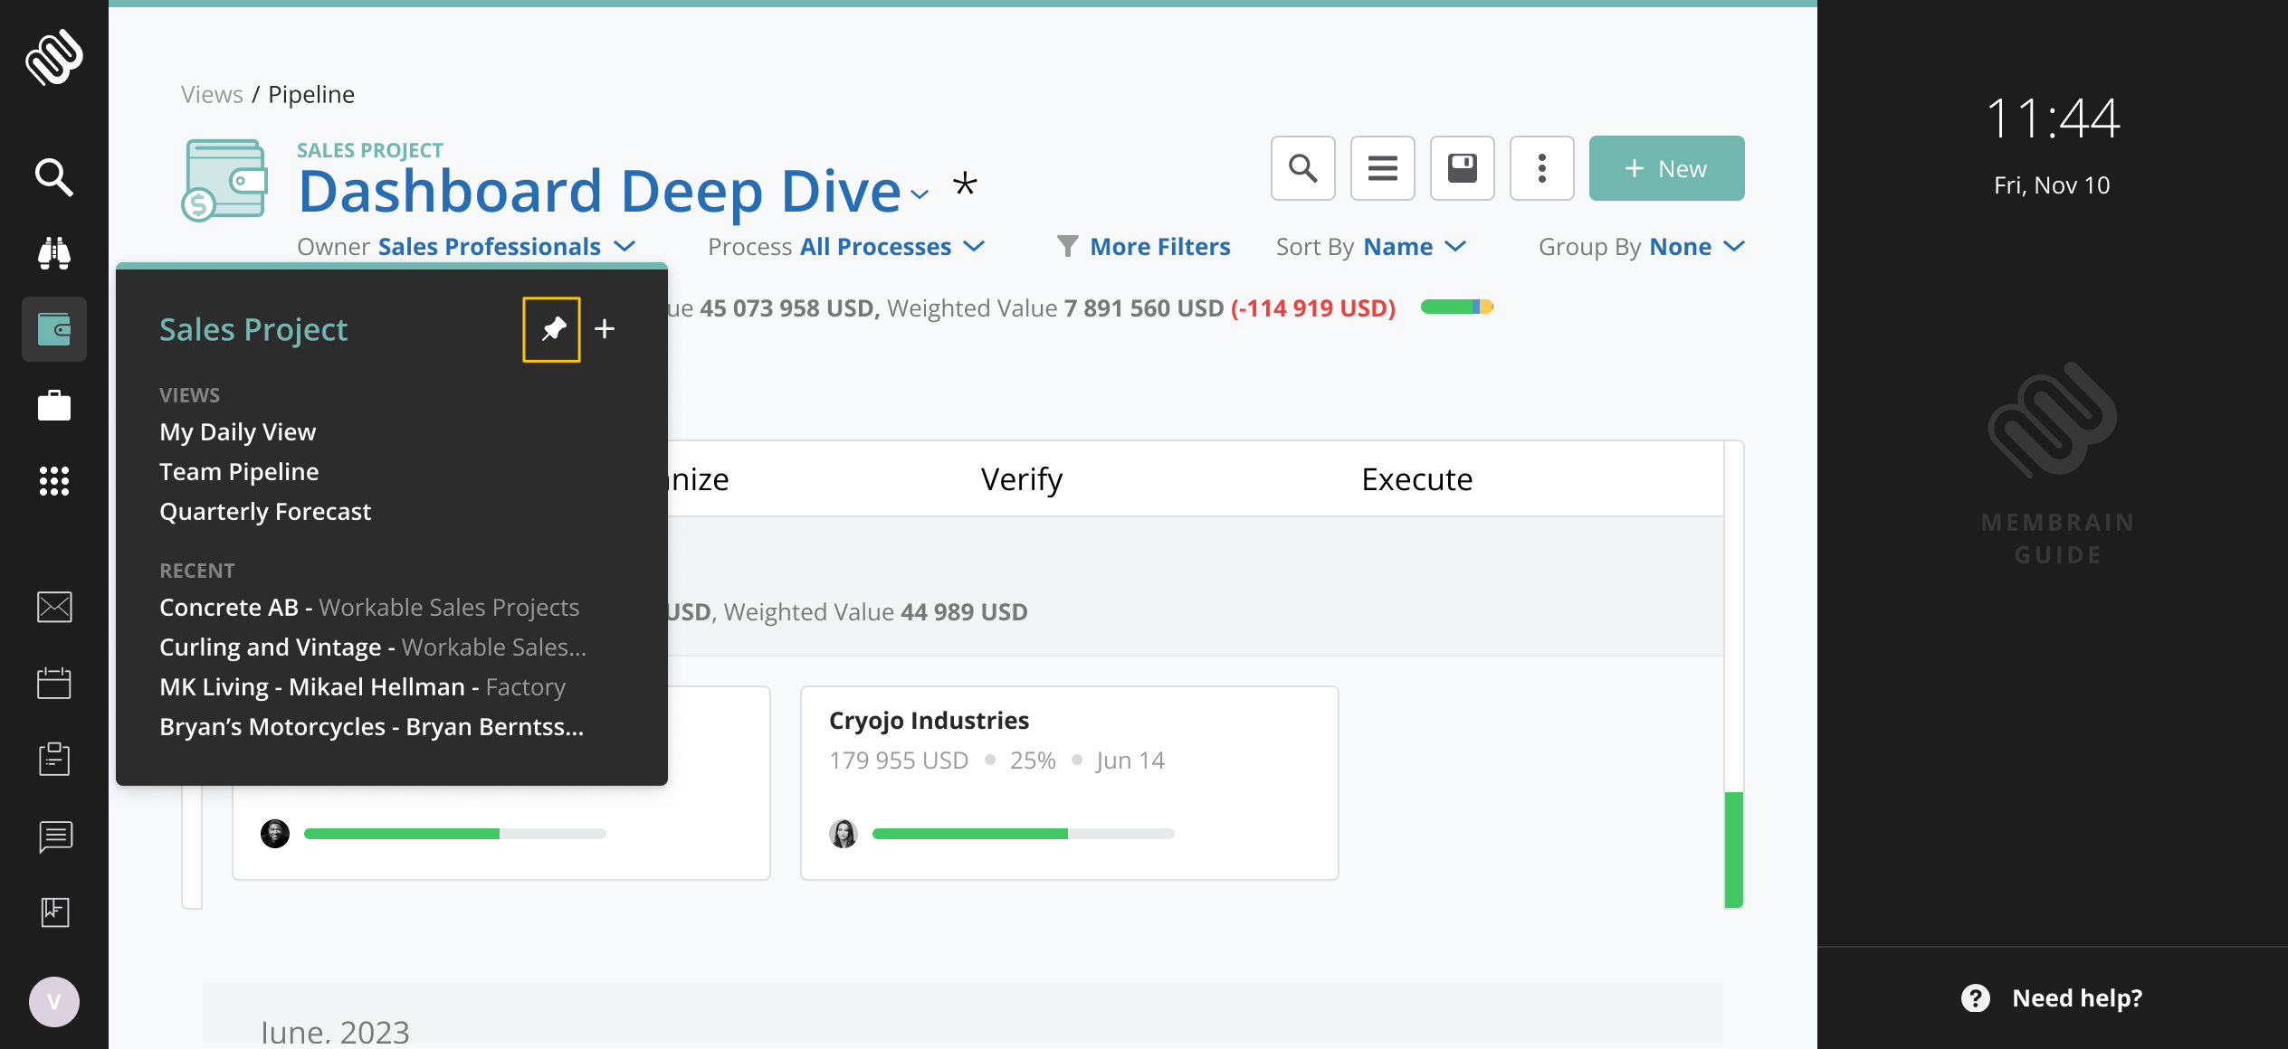Image resolution: width=2288 pixels, height=1049 pixels.
Task: Click the Sales Project flyout title
Action: [x=253, y=329]
